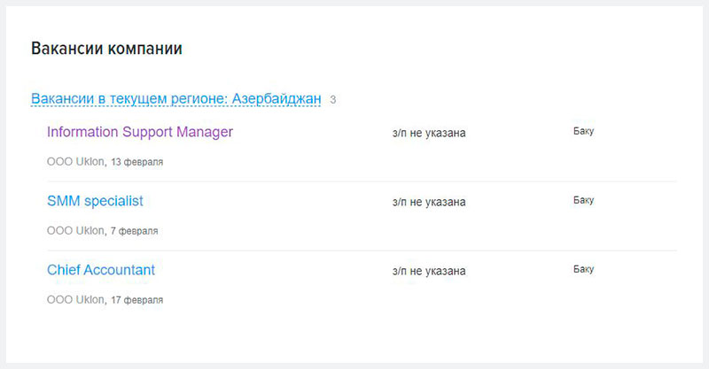Image resolution: width=709 pixels, height=369 pixels.
Task: Click 'з/п не указана' for SMM specialist
Action: (x=429, y=203)
